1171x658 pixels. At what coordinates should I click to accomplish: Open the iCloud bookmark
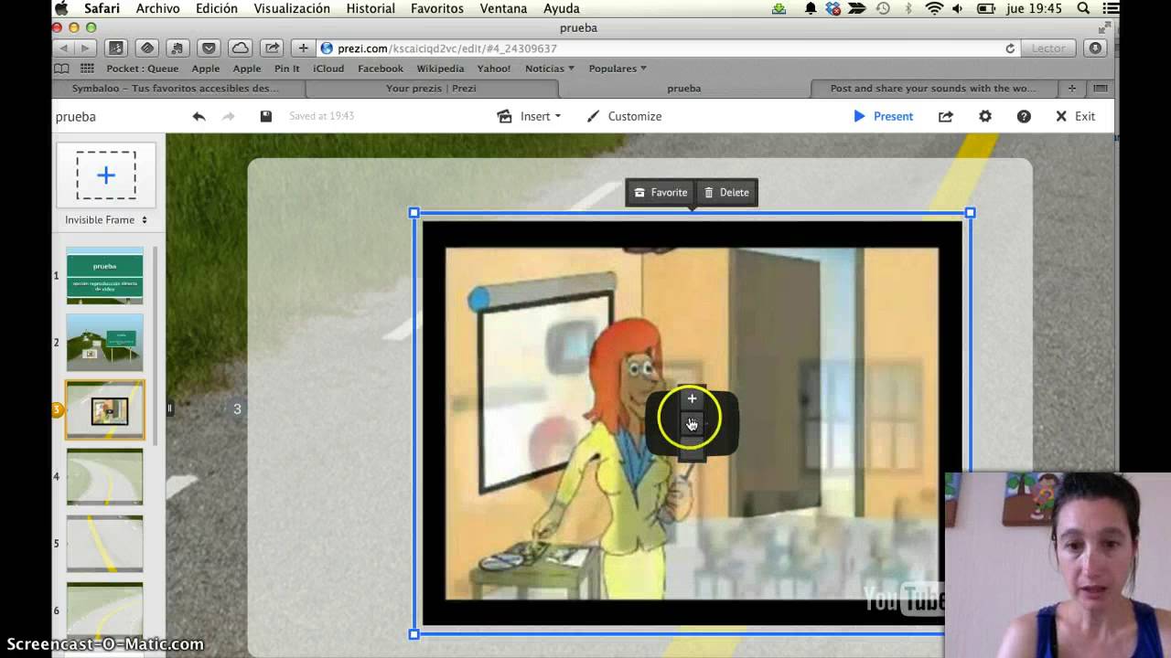[328, 69]
